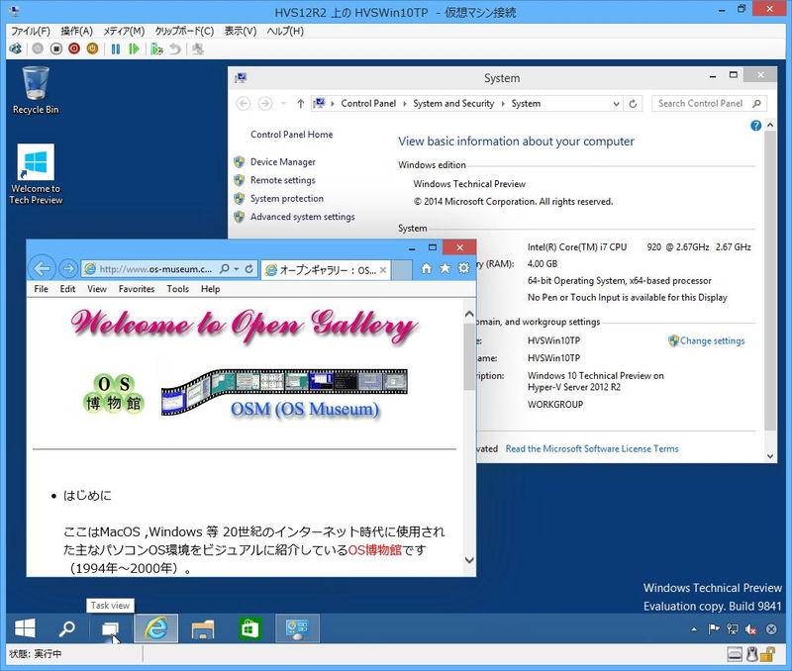Open the 表示(V) menu
The height and width of the screenshot is (671, 792).
tap(241, 31)
